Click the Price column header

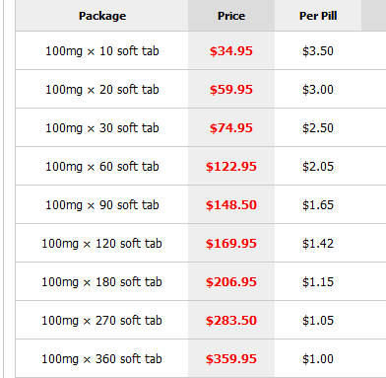click(x=231, y=16)
